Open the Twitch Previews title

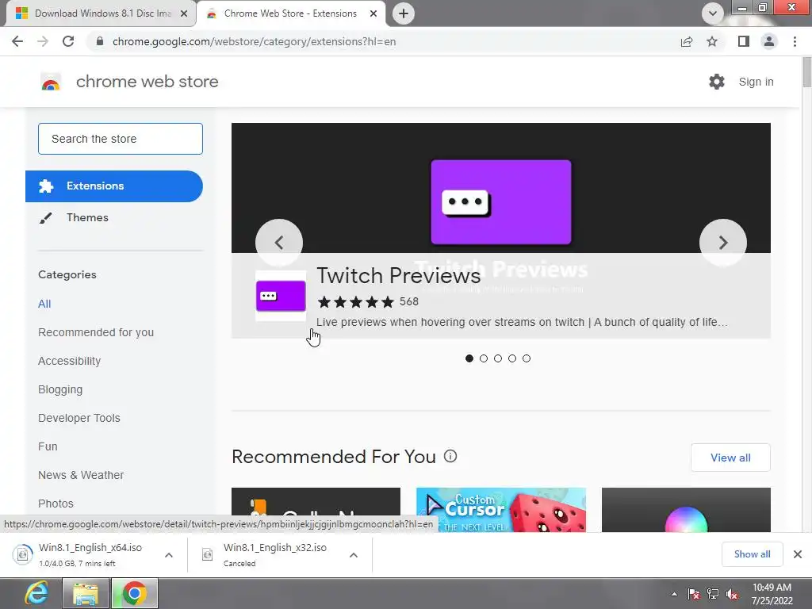pyautogui.click(x=399, y=275)
